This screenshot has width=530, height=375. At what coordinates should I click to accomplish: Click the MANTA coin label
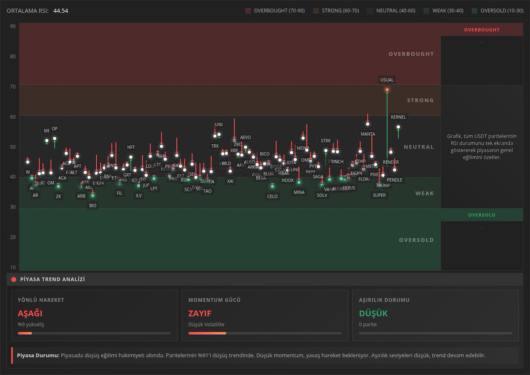368,134
